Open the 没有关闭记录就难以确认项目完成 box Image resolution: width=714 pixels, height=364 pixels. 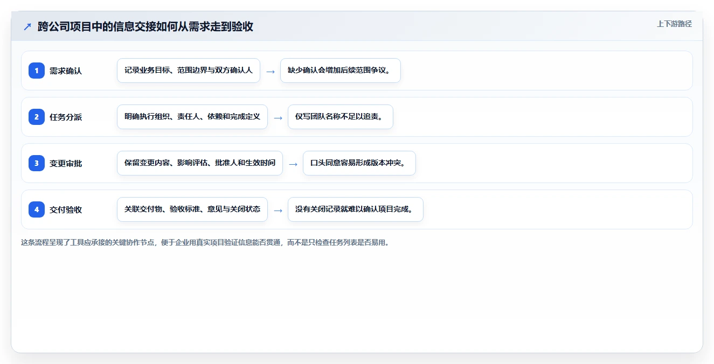[356, 209]
